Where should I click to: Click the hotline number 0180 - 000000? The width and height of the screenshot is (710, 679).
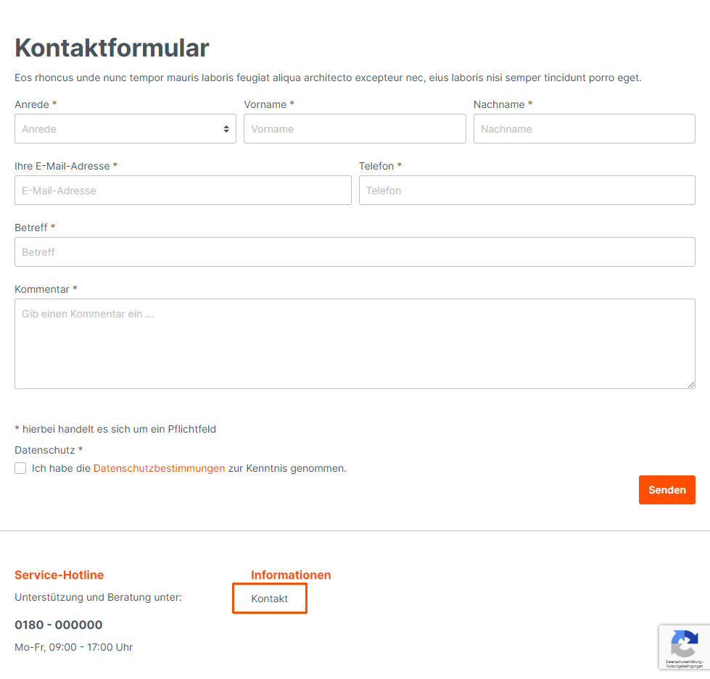point(59,625)
